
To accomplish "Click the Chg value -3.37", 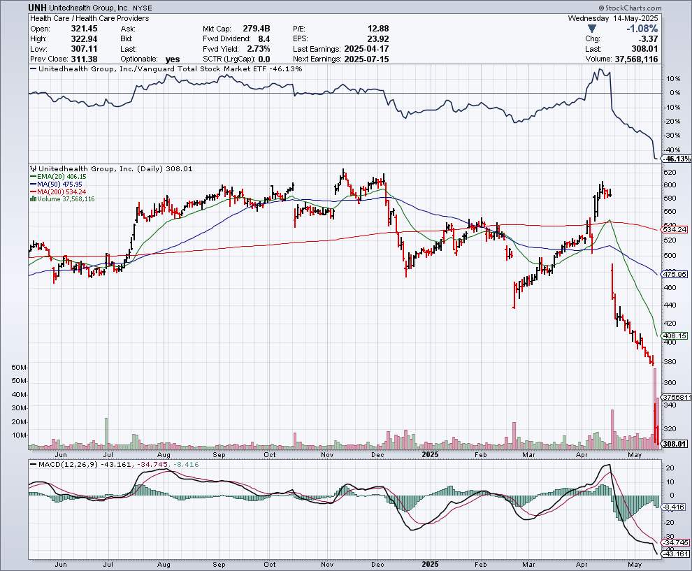I will [x=648, y=39].
